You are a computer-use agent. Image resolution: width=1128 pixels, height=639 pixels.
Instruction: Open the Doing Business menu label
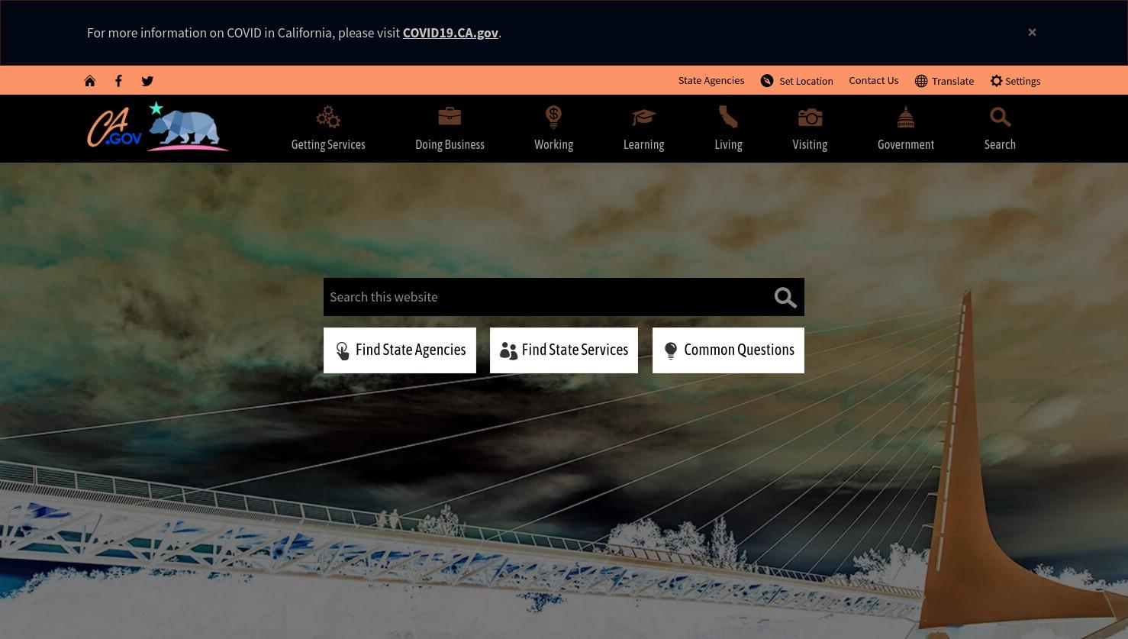(450, 144)
